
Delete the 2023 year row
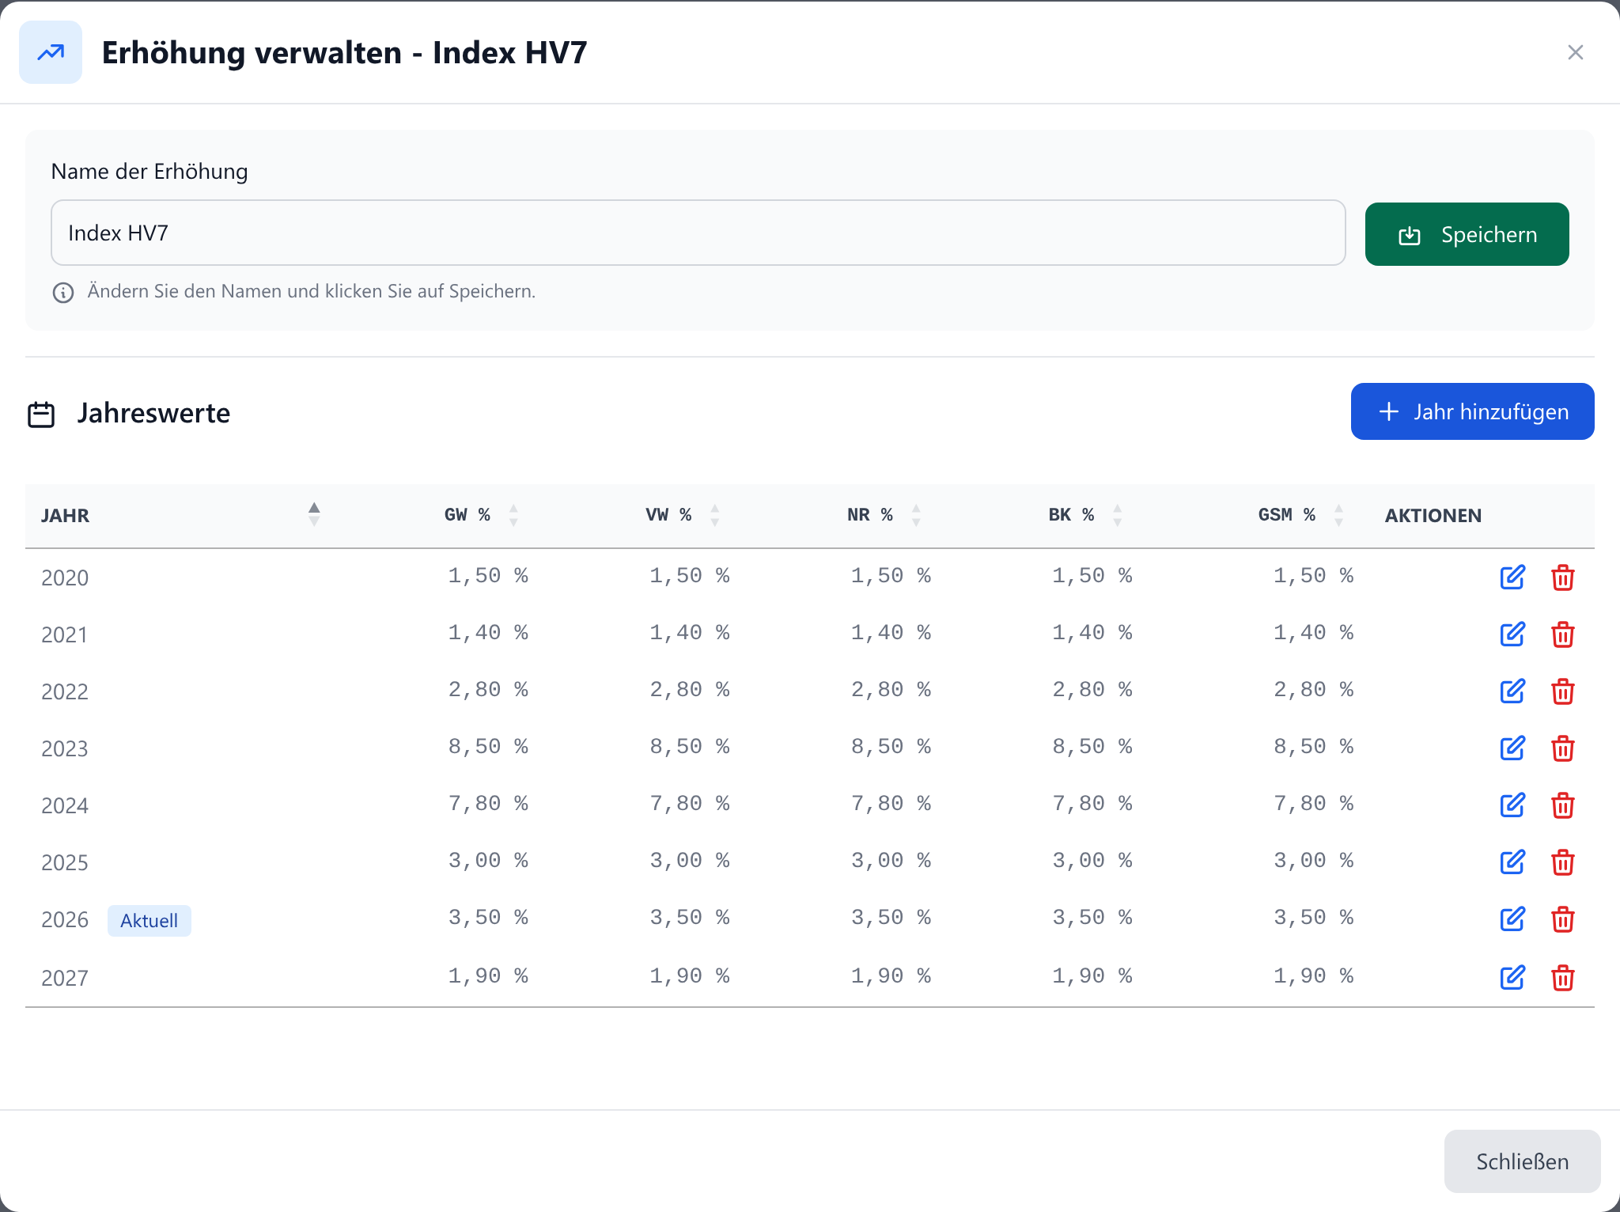pyautogui.click(x=1562, y=748)
